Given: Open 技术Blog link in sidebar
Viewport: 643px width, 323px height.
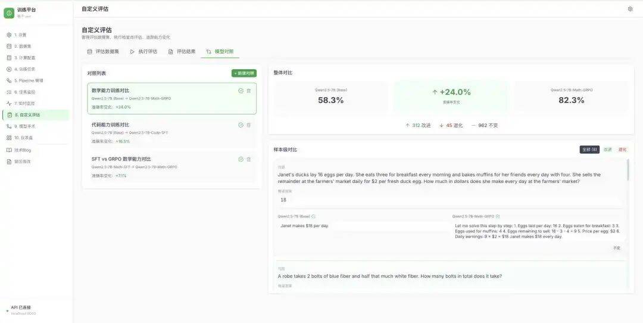Looking at the screenshot, I should pos(23,150).
